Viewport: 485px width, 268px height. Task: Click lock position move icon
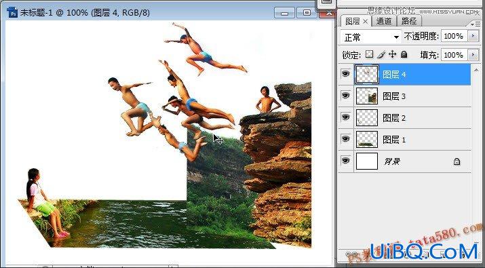[393, 54]
